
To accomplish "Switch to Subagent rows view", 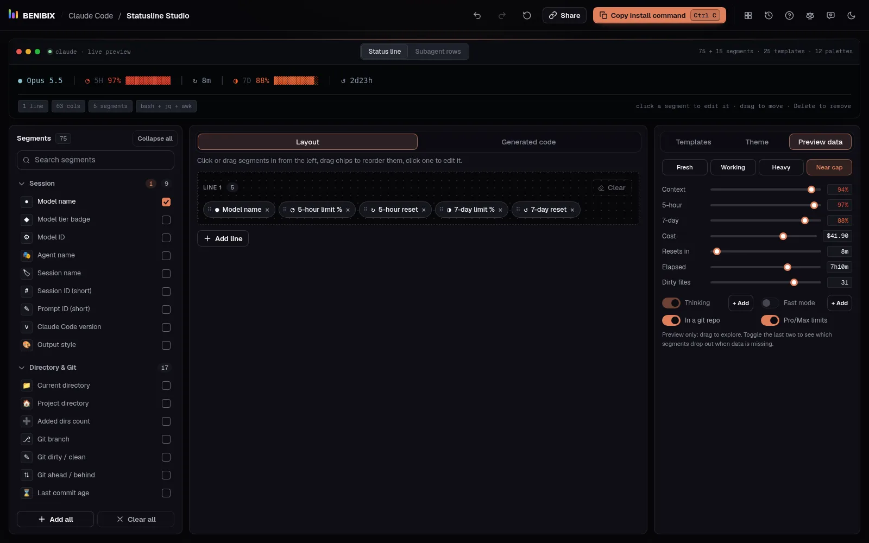I will (x=438, y=52).
